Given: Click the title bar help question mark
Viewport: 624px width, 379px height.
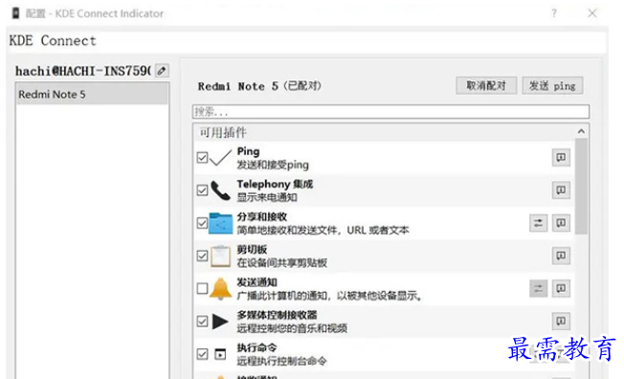Looking at the screenshot, I should (554, 13).
